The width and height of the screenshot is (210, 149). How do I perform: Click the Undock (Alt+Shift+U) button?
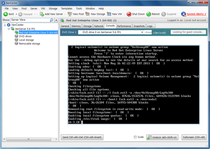(x=162, y=137)
